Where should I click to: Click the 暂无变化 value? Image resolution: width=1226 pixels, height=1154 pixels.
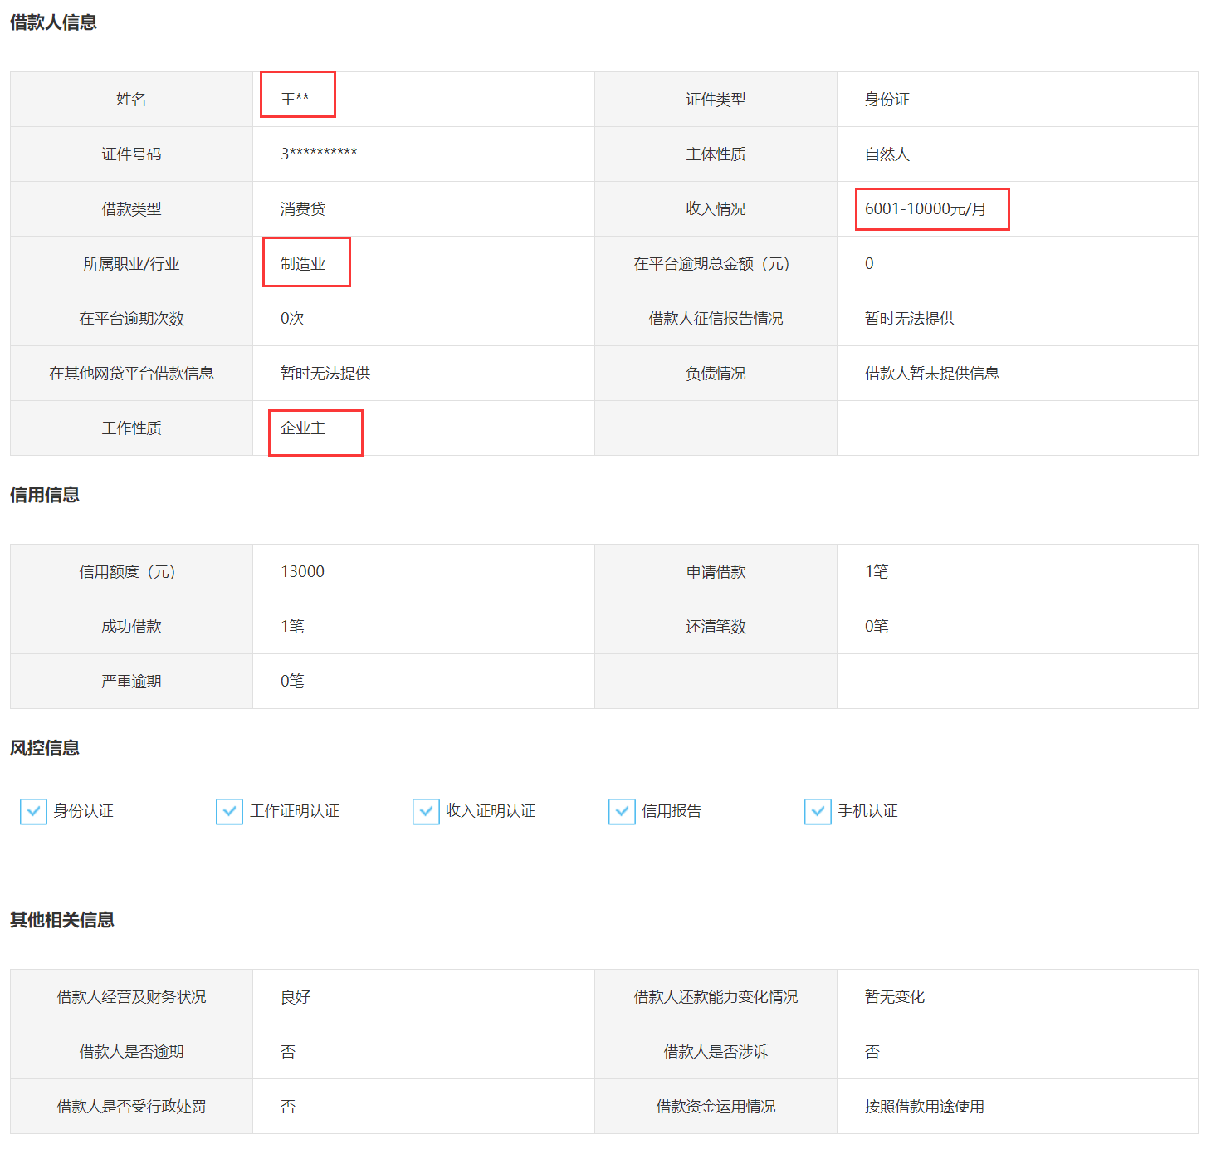pos(895,997)
